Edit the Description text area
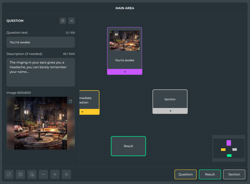Image resolution: width=250 pixels, height=184 pixels. tap(41, 72)
